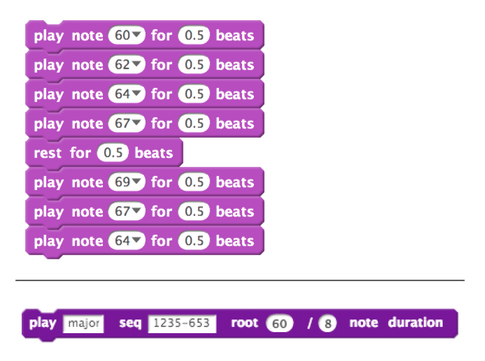Select the 0.5 beats field of note 62 block
485x361 pixels.
(x=194, y=65)
